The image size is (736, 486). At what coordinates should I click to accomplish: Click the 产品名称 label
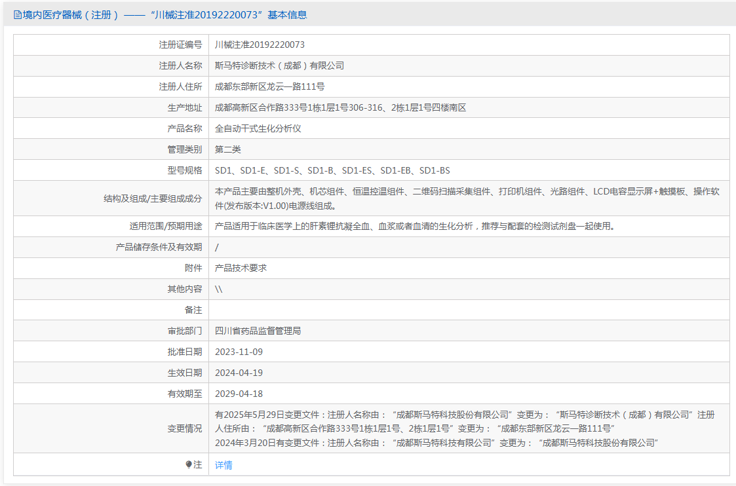184,128
